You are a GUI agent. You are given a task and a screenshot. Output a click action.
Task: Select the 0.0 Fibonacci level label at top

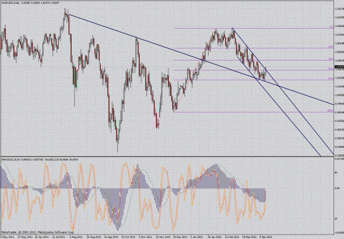(x=332, y=27)
